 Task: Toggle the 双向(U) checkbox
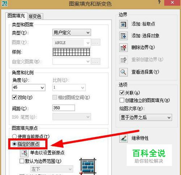tap(14, 97)
